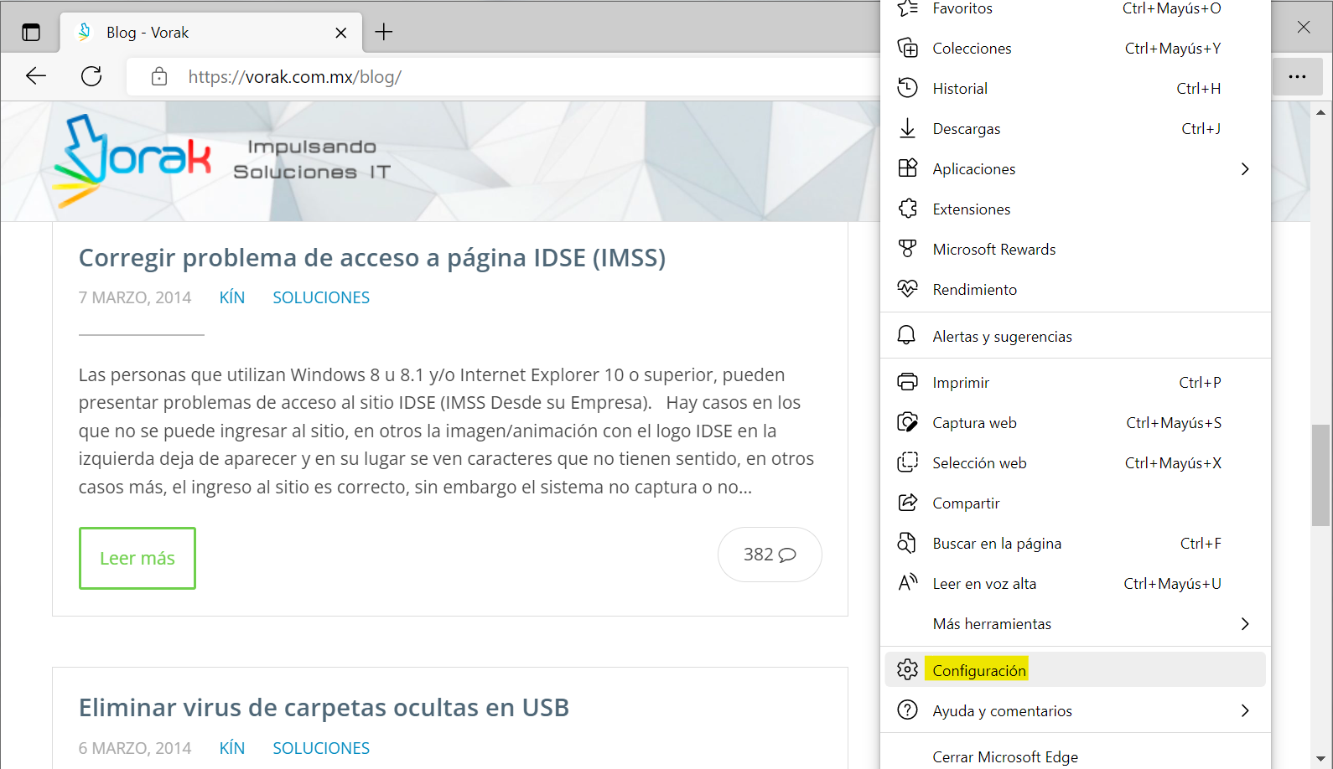The image size is (1333, 769).
Task: Click the Colecciones icon in menu
Action: pos(907,48)
